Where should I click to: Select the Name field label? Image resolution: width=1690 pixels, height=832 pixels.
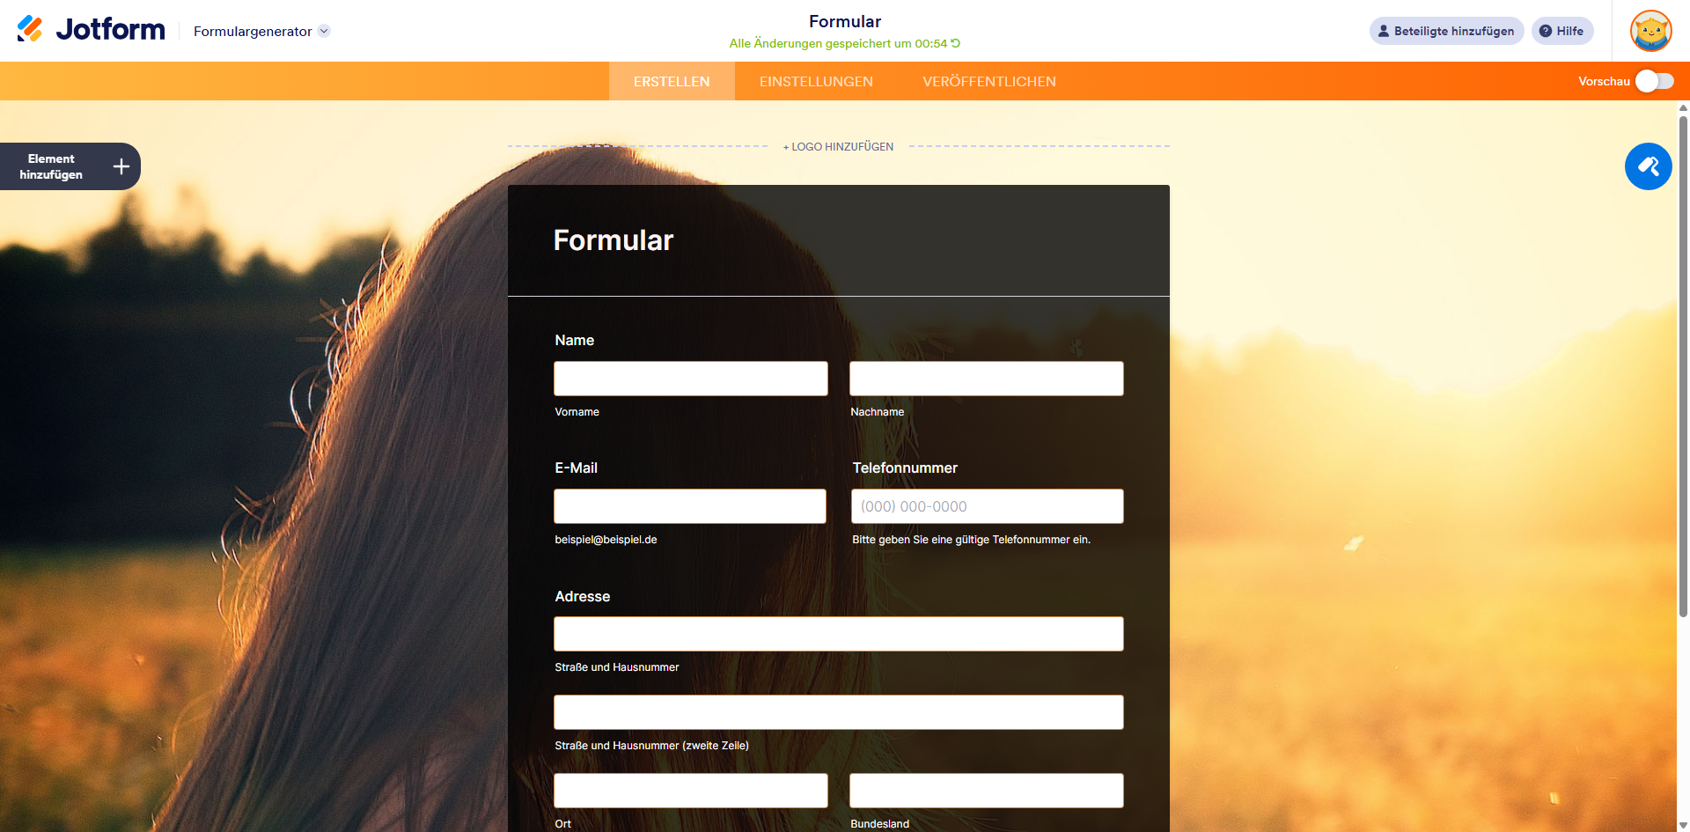pyautogui.click(x=575, y=340)
